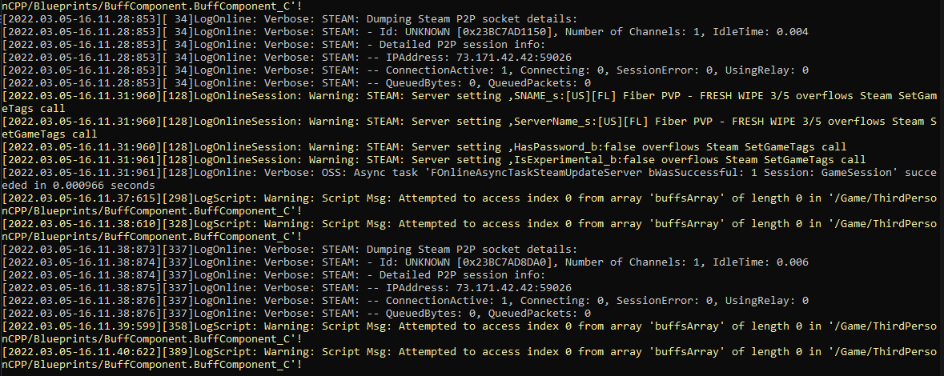Click the frame number [358]
The image size is (944, 376).
coord(179,326)
